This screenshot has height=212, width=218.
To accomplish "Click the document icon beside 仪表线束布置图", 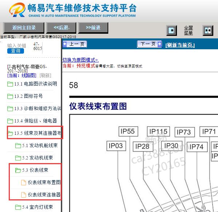I will (24, 183).
